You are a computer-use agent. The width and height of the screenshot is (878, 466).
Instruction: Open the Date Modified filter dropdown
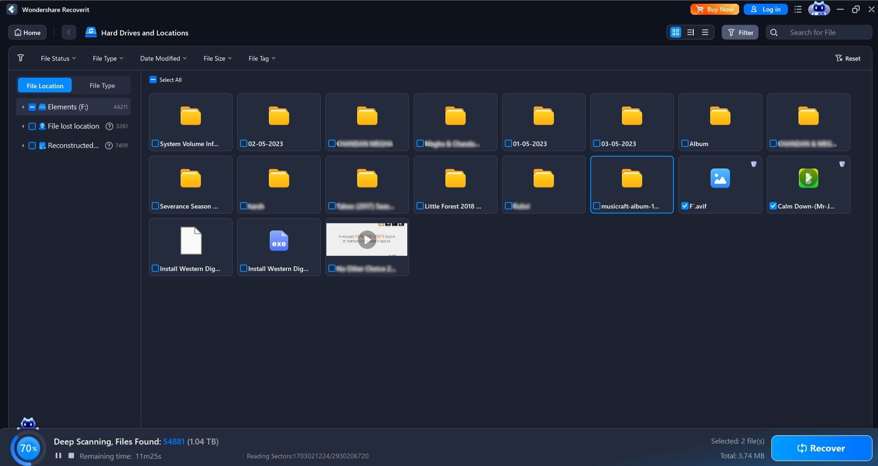point(163,58)
